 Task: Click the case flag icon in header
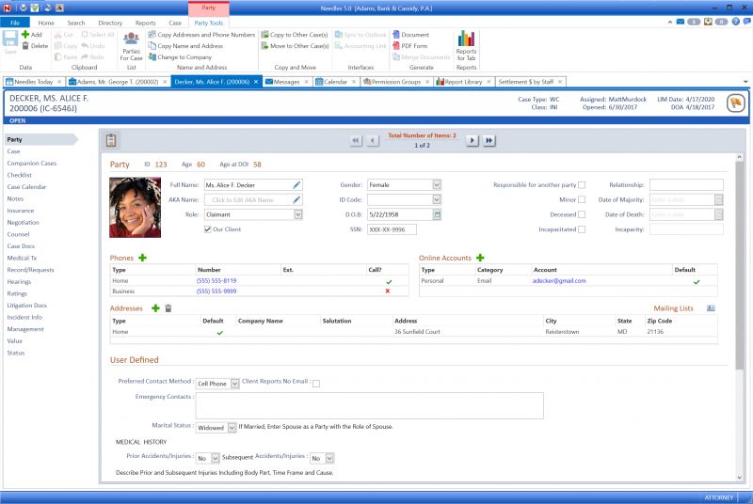coord(736,102)
